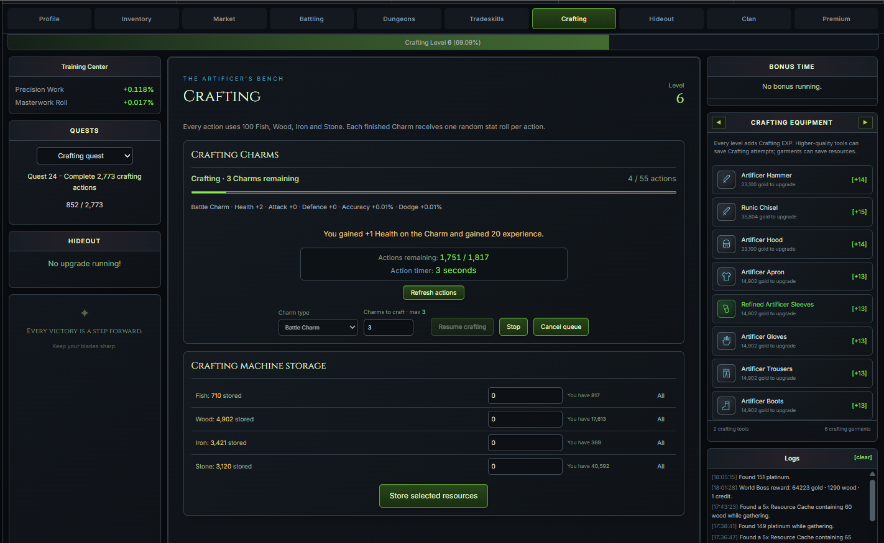The width and height of the screenshot is (884, 543).
Task: Click the Artificer Gloves hand icon
Action: [x=726, y=341]
